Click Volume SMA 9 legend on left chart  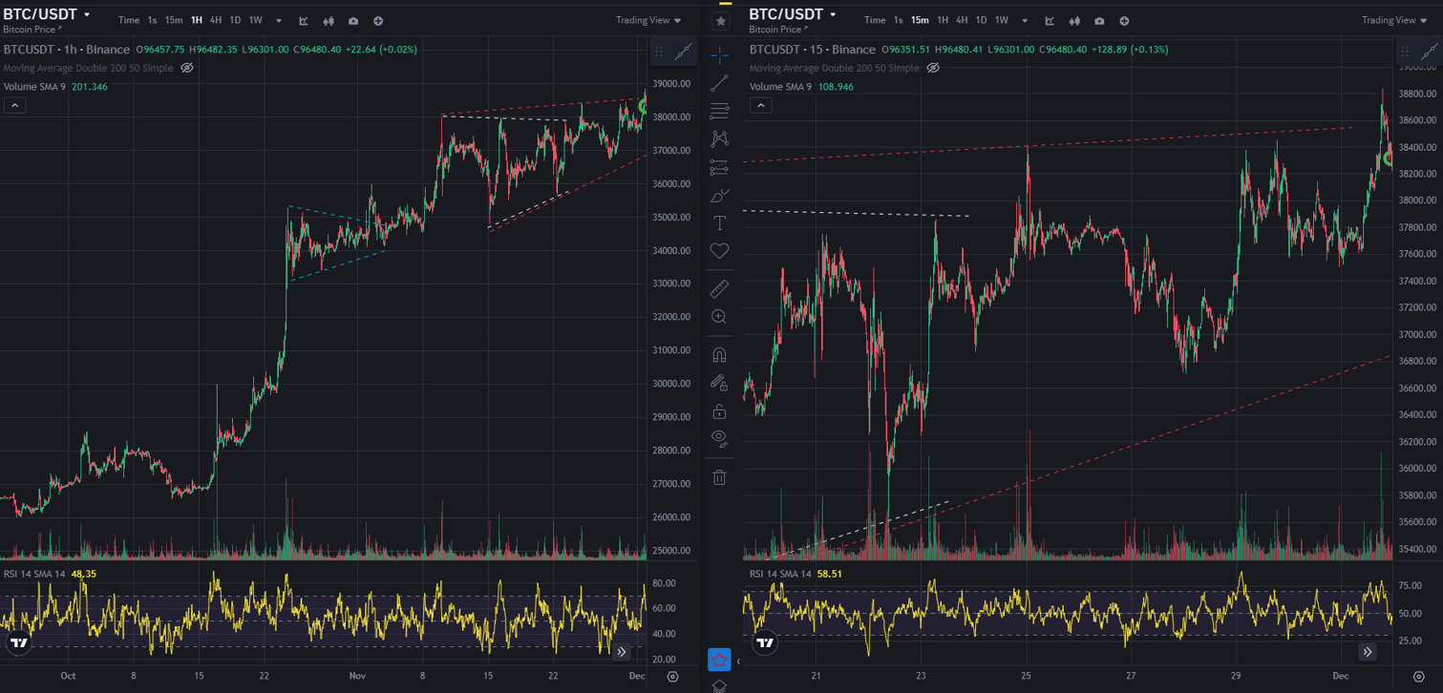(35, 87)
